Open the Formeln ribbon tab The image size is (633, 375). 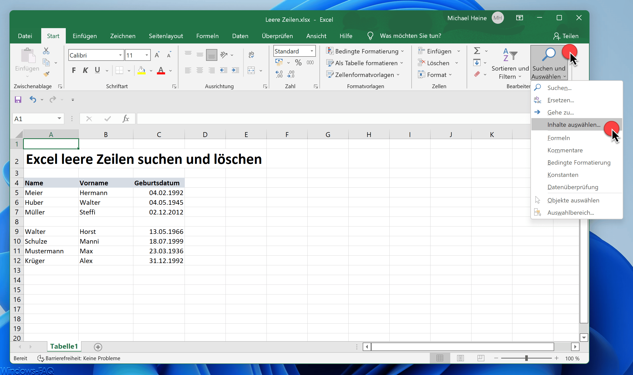click(x=207, y=36)
